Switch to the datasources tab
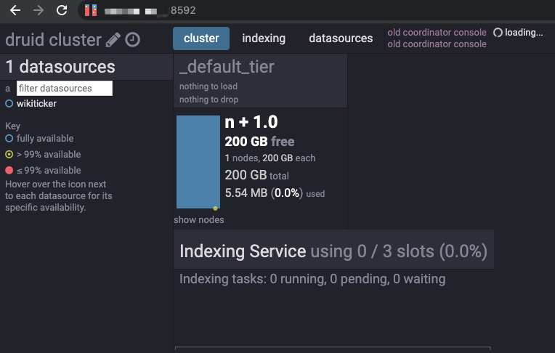Image resolution: width=555 pixels, height=353 pixels. click(341, 38)
